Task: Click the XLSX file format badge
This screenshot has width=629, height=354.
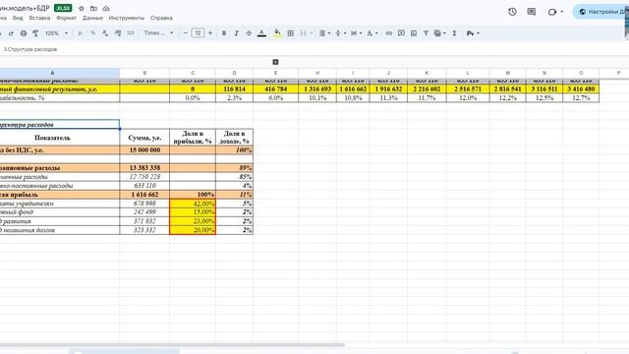Action: [63, 8]
